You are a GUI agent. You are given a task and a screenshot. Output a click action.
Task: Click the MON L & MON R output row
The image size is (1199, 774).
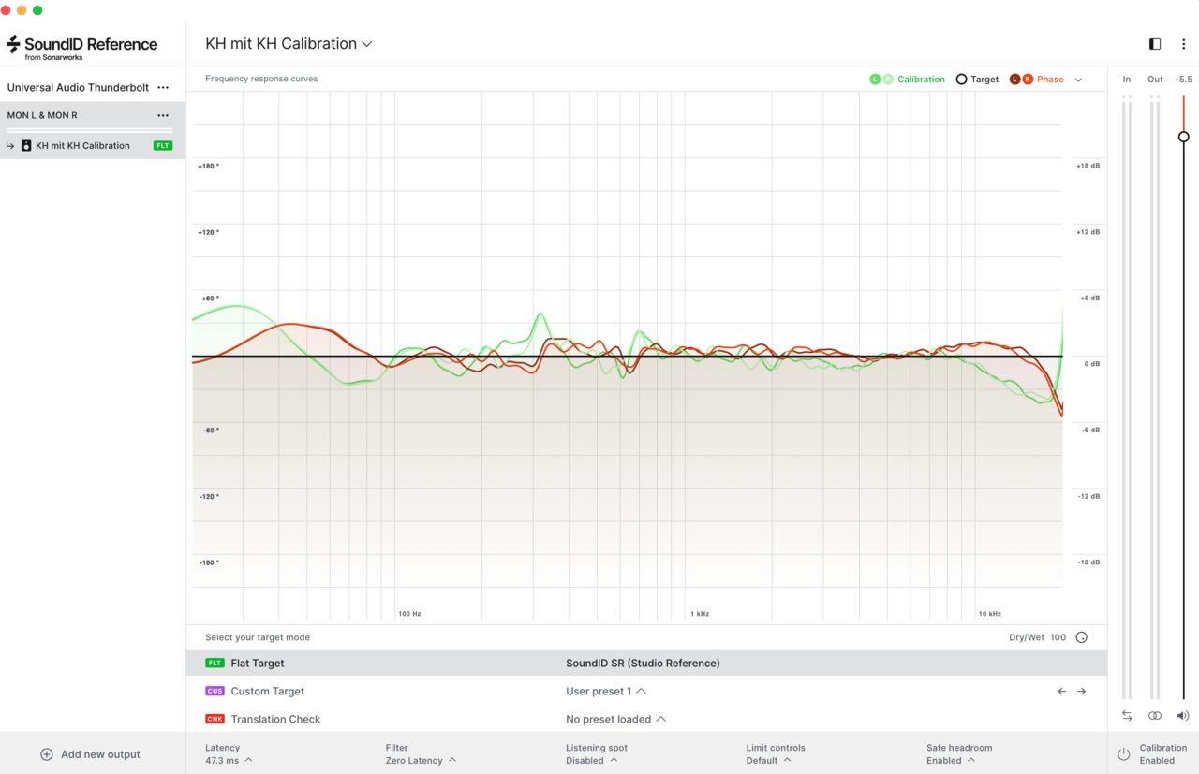coord(93,115)
